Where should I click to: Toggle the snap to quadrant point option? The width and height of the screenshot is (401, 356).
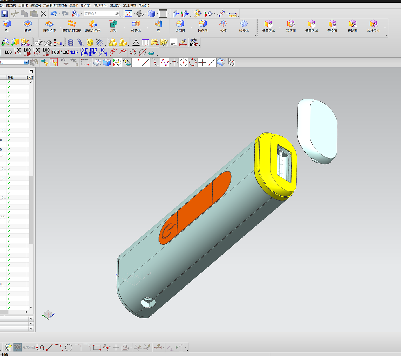[193, 62]
